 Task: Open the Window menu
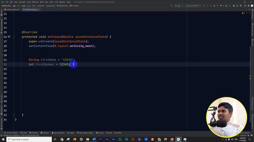coord(62,2)
